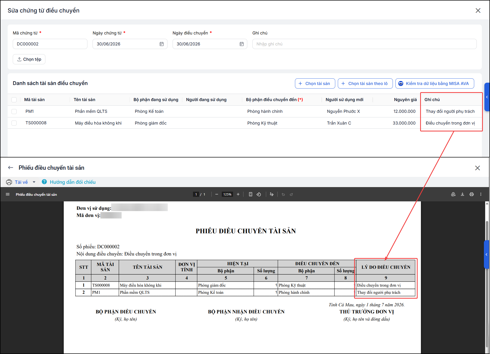Close the Phiếu điều chuyển tài sản panel
This screenshot has width=490, height=354.
pyautogui.click(x=478, y=168)
